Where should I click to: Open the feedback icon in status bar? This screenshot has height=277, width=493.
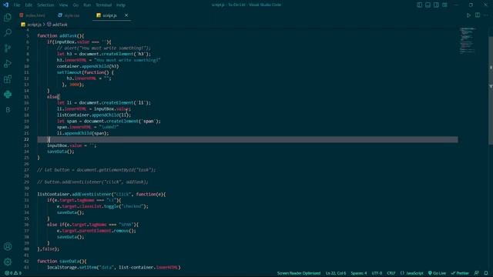[x=477, y=273]
